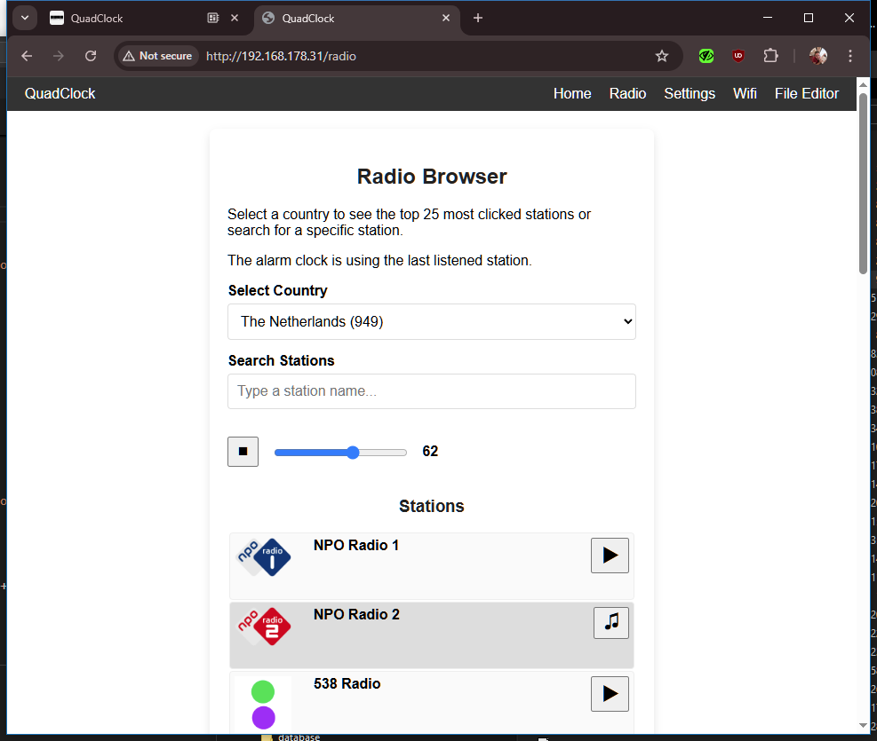Click the back navigation arrow
The width and height of the screenshot is (877, 741).
[26, 55]
